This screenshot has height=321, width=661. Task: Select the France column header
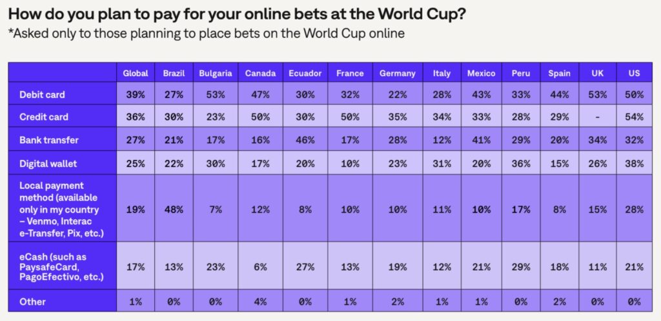tap(350, 73)
